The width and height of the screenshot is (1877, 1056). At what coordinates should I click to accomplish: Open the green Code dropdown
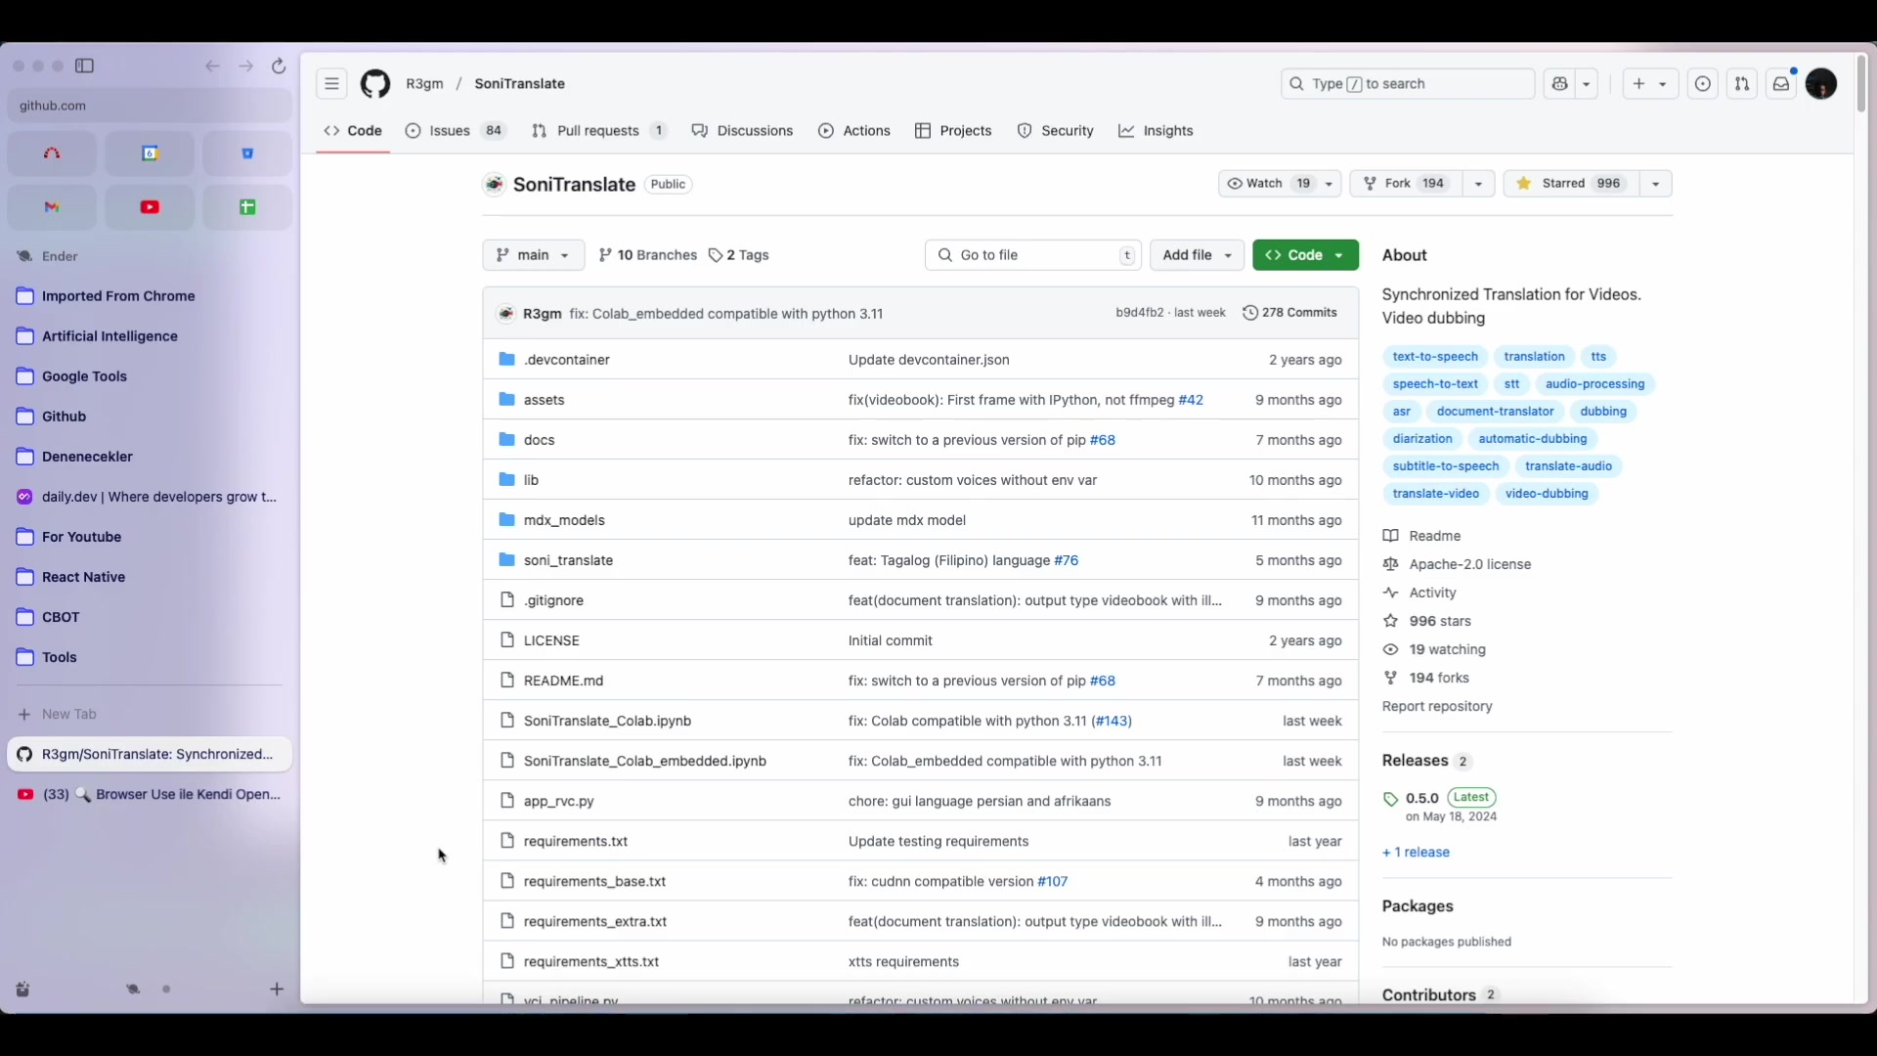click(1305, 255)
